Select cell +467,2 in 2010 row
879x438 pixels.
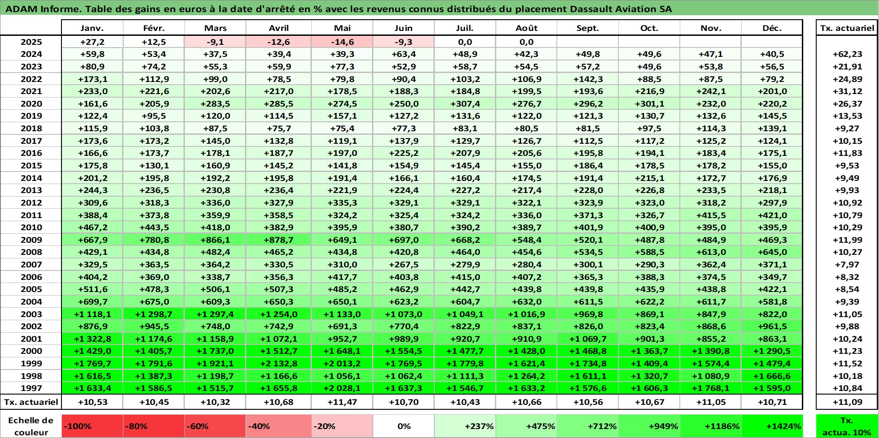pos(92,228)
